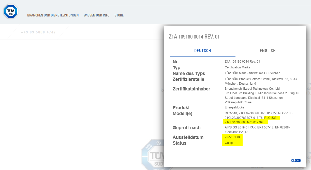311x170 pixels.
Task: Click the Energieblöcke product value
Action: coord(234,107)
